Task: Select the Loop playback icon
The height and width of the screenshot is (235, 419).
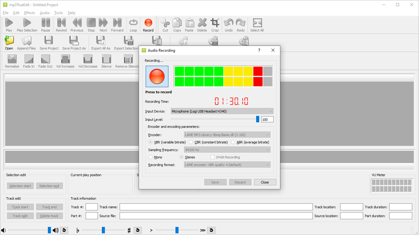Action: pos(133,22)
